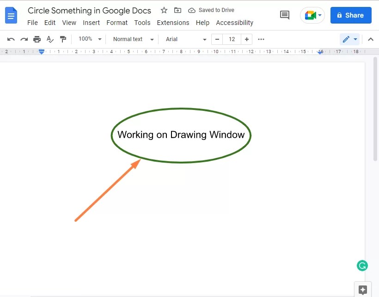379x297 pixels.
Task: Star the document
Action: point(164,10)
